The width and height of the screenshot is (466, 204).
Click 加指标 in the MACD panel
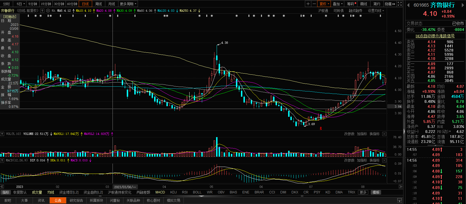tap(362, 160)
